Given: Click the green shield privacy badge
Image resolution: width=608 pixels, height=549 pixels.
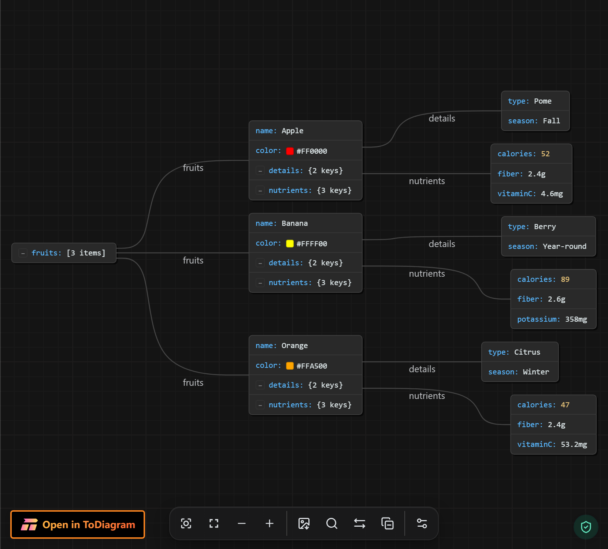Looking at the screenshot, I should (x=586, y=527).
